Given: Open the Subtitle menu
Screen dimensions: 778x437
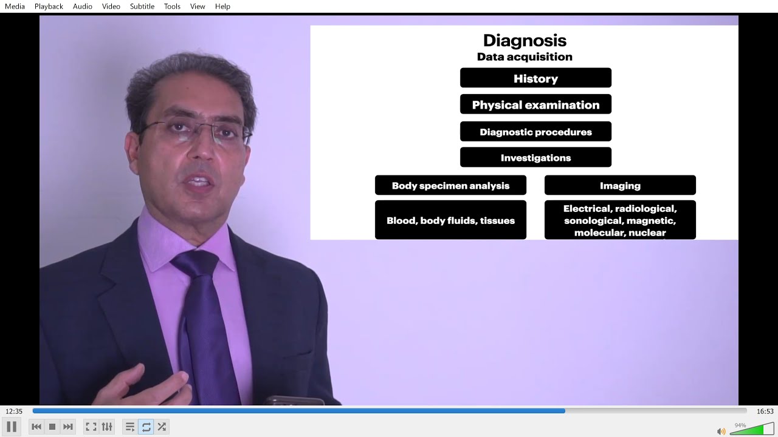Looking at the screenshot, I should tap(142, 6).
